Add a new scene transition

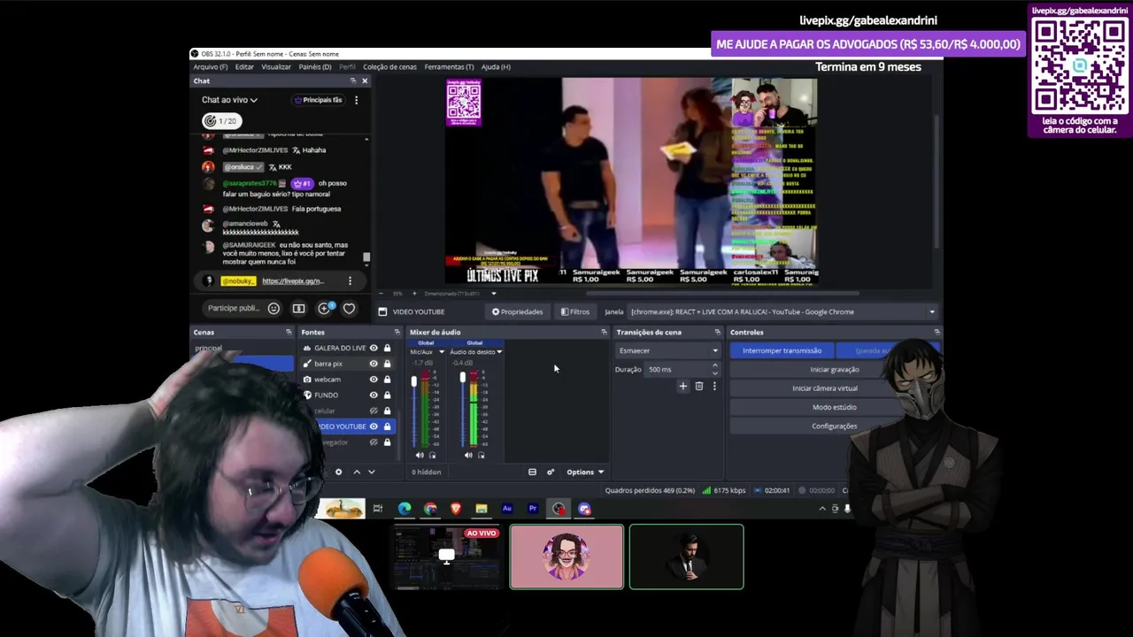tap(682, 386)
